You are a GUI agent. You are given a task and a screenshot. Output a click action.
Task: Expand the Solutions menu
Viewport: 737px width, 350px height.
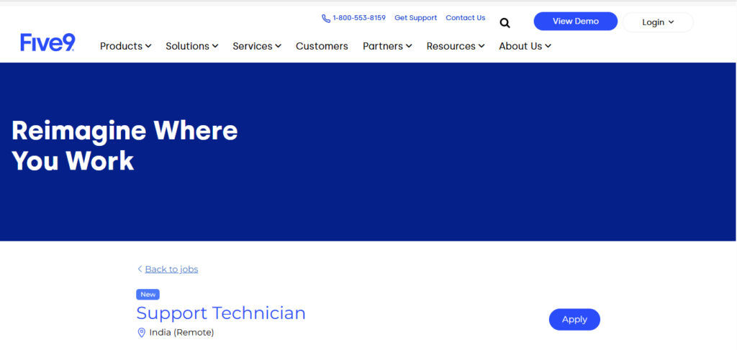(191, 46)
